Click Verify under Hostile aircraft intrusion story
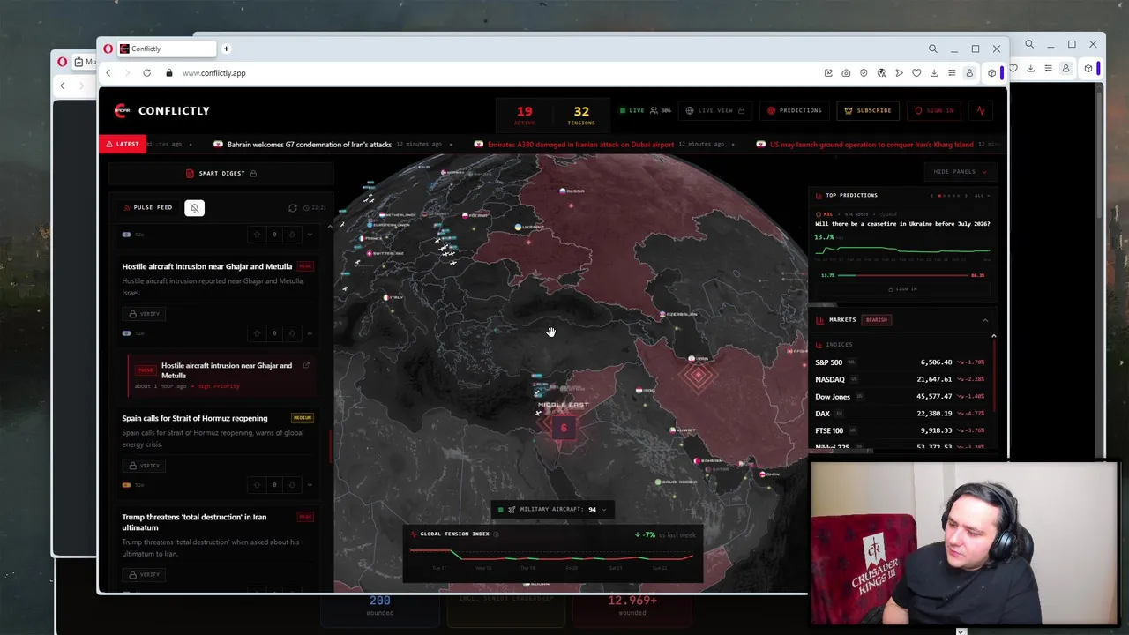1129x635 pixels. click(144, 314)
